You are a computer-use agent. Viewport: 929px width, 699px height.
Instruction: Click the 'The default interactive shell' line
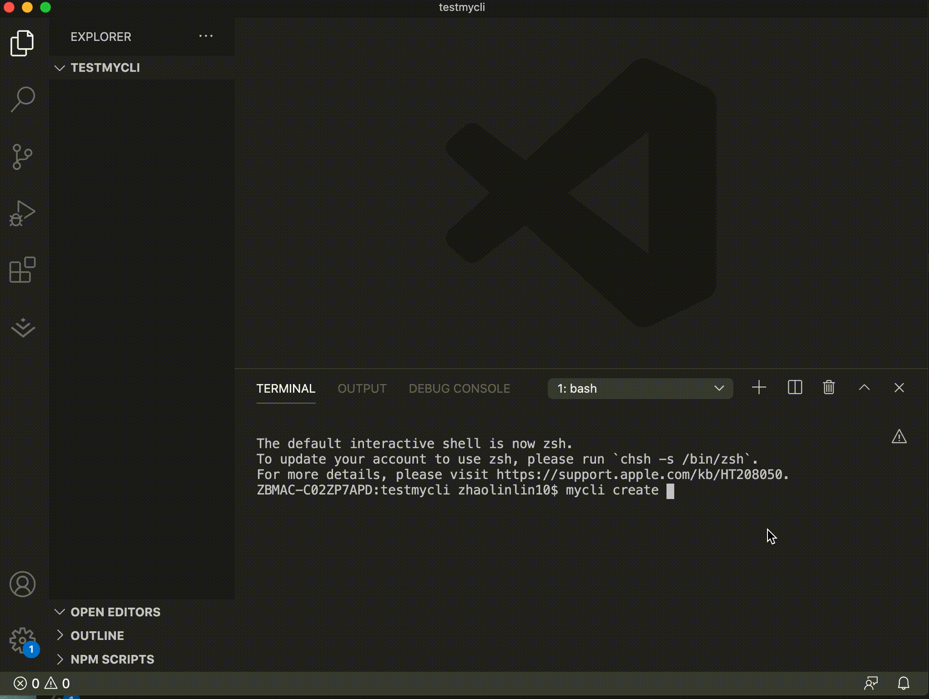pos(414,444)
